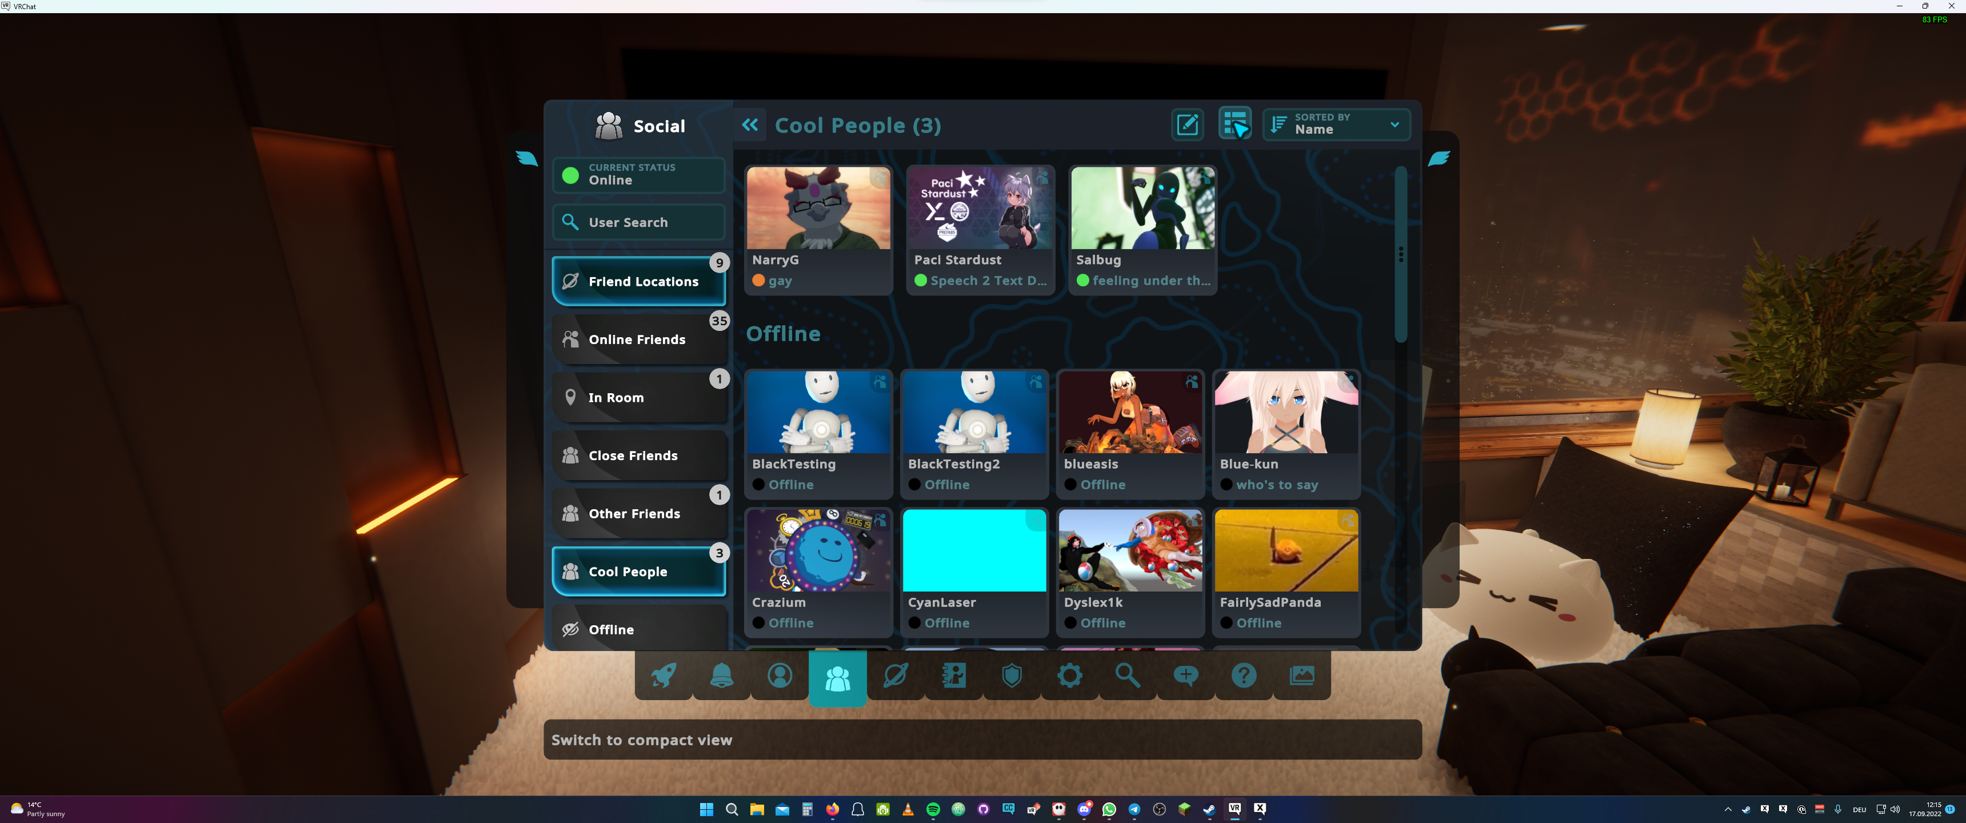Select the Friend Locations tab

pos(638,282)
